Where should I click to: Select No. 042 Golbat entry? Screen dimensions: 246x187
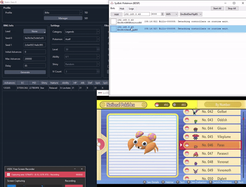212,112
